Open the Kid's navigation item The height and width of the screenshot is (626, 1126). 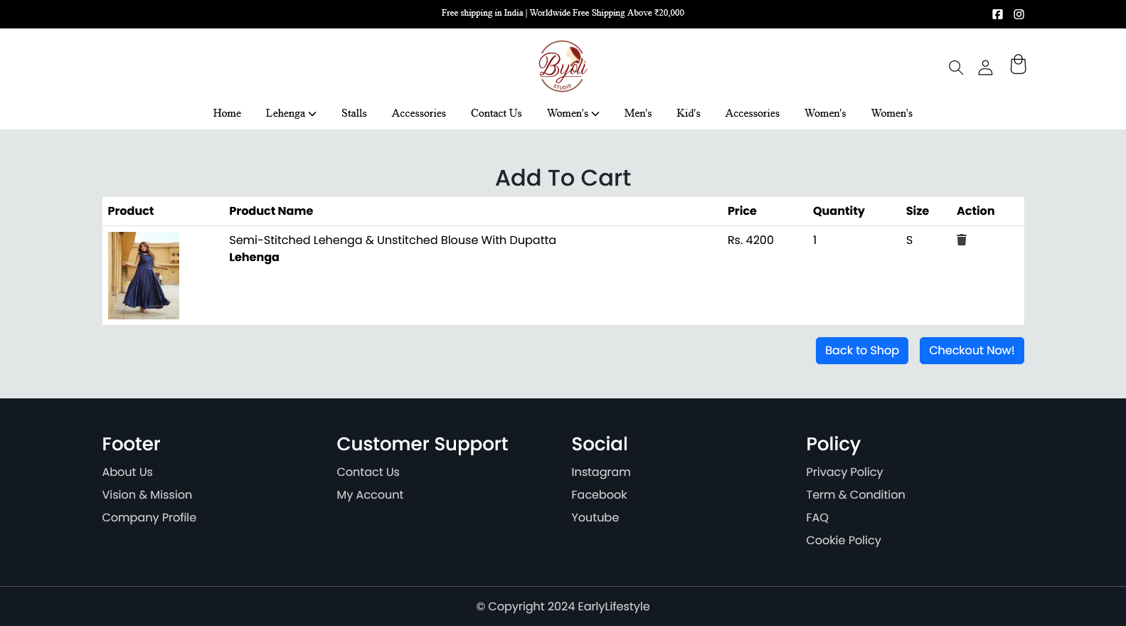(x=688, y=113)
